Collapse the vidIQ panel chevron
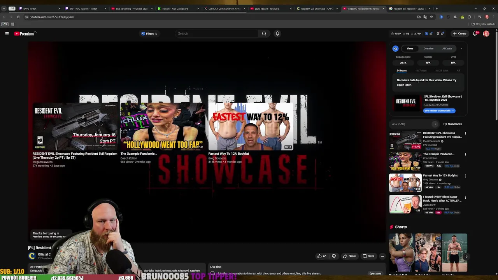Image resolution: width=498 pixels, height=280 pixels. tap(461, 49)
